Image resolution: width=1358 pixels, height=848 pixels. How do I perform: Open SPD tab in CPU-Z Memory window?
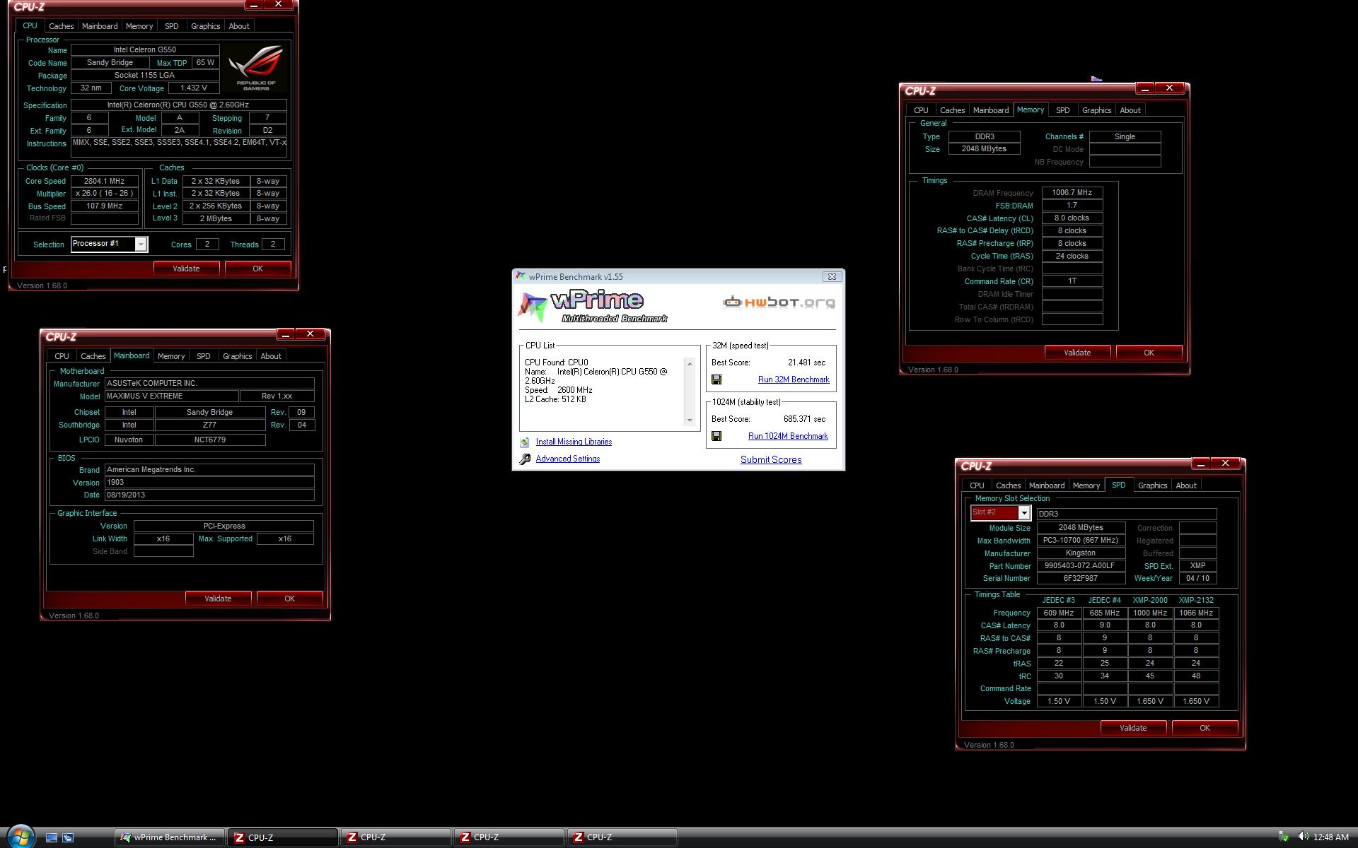coord(1062,110)
